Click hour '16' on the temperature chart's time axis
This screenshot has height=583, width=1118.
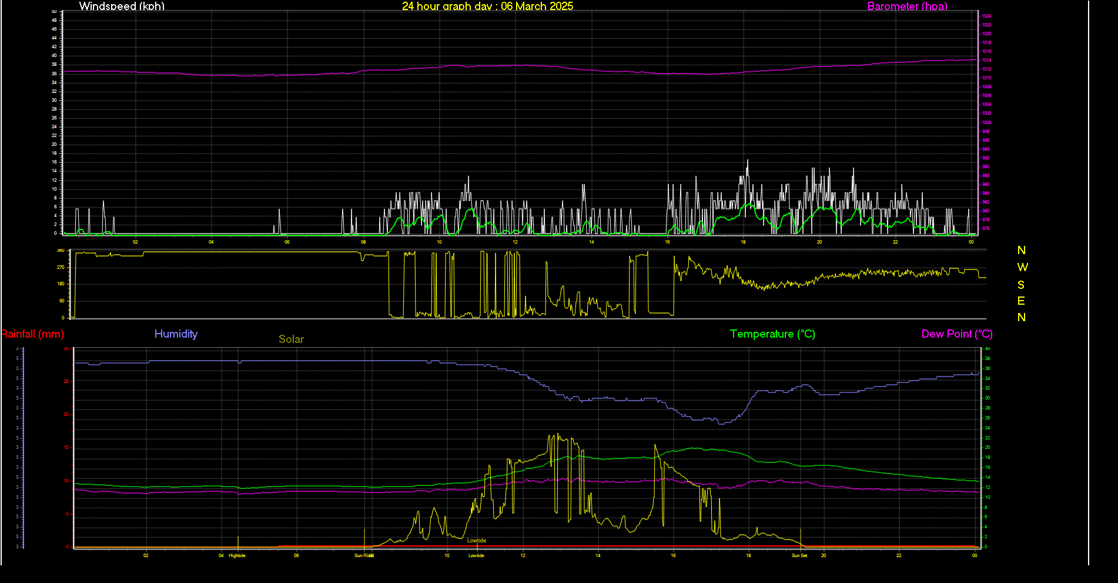(x=673, y=555)
